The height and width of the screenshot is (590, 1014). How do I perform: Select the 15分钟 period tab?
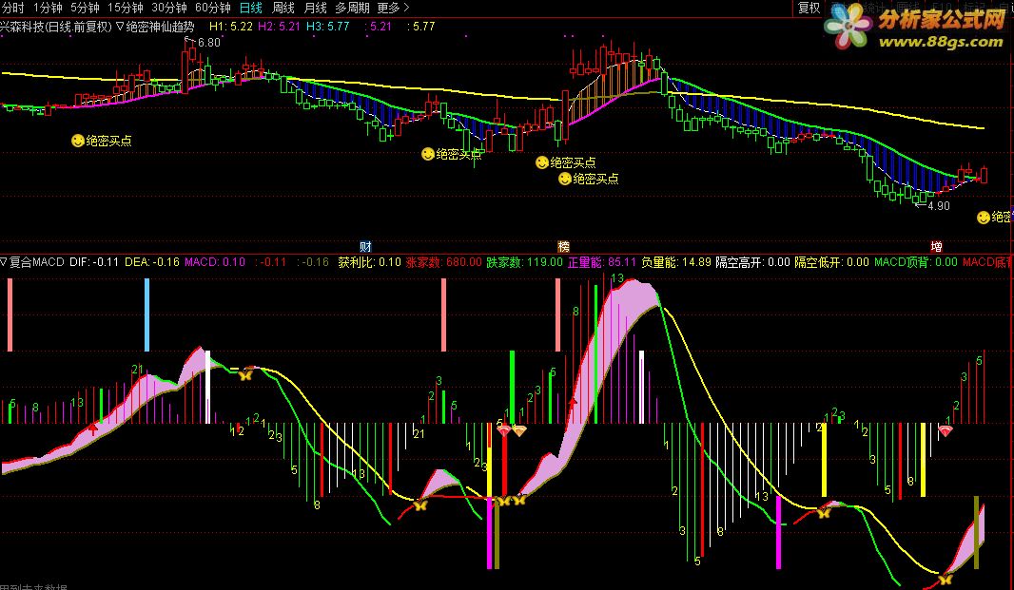125,8
